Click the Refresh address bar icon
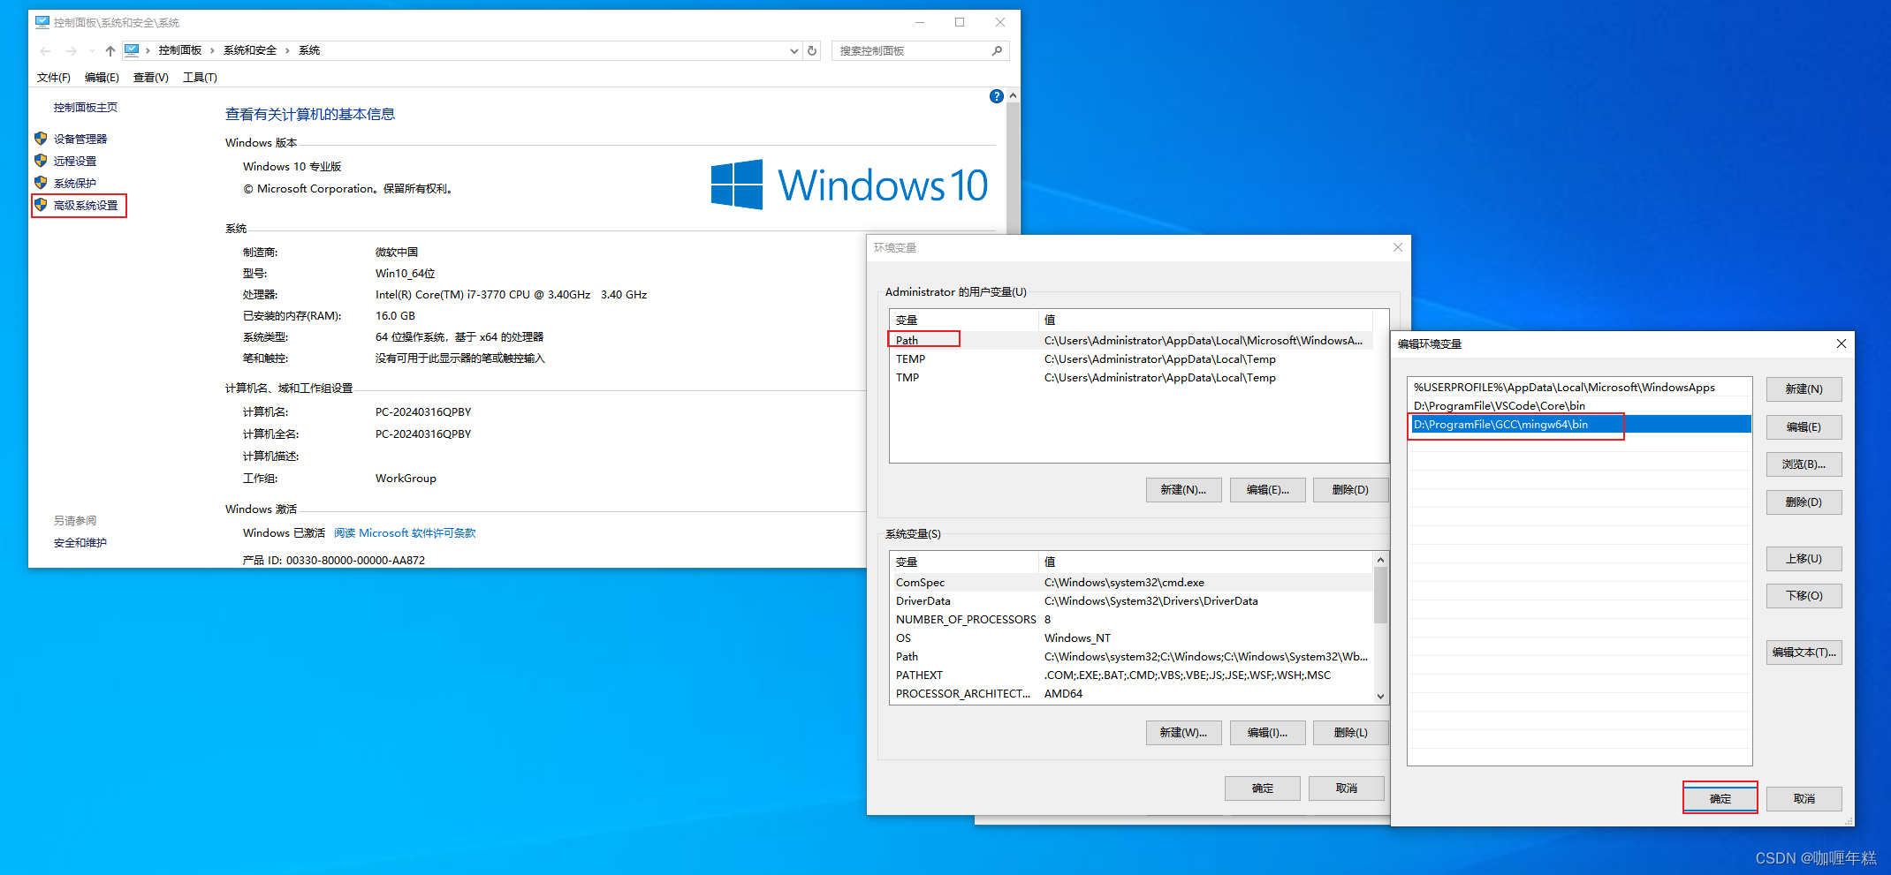Viewport: 1891px width, 875px height. tap(812, 51)
